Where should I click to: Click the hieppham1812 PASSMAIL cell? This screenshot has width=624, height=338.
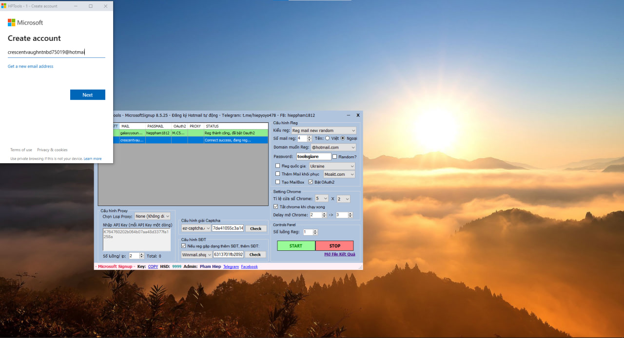(158, 133)
